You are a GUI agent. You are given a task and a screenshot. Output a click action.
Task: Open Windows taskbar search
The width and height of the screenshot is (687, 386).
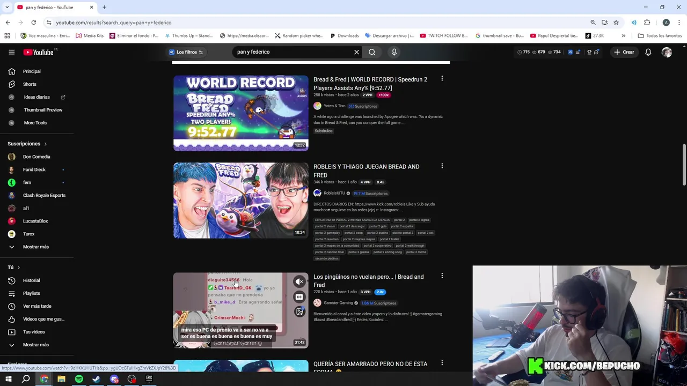coord(26,379)
